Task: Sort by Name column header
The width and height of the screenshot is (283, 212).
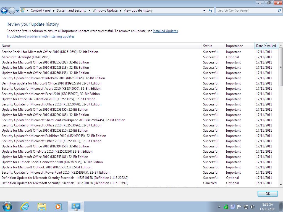Action: pos(101,46)
